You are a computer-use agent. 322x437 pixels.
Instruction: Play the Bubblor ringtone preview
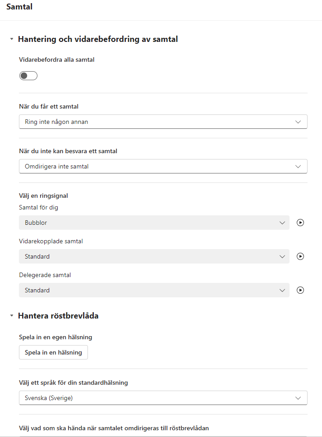tap(300, 223)
